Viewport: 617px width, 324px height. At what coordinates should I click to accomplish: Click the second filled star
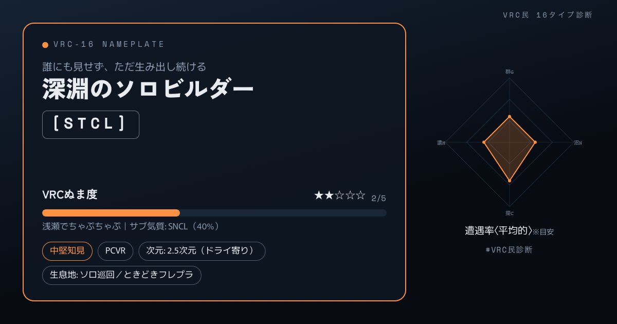click(329, 195)
